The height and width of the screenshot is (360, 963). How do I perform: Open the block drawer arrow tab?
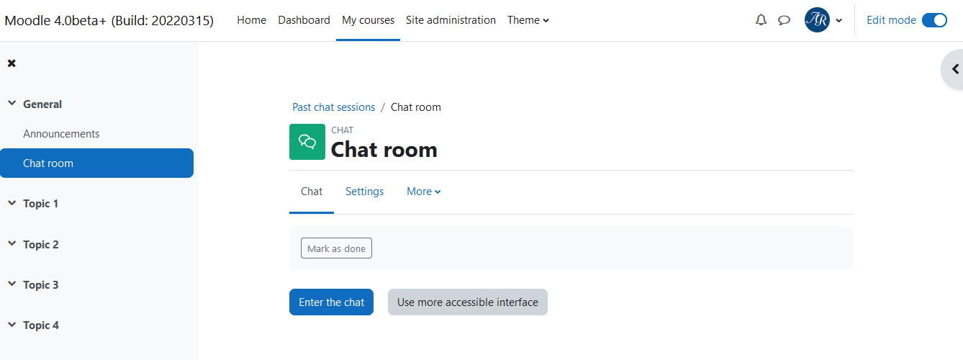[x=954, y=69]
